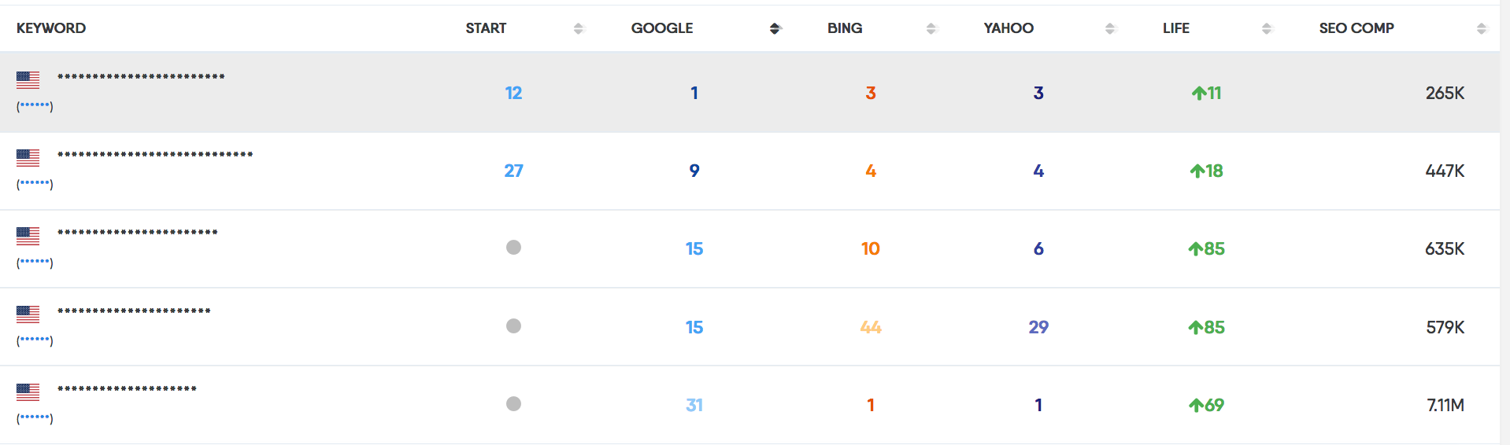
Task: Click the US flag in the row with 7.11M
Action: coord(28,392)
